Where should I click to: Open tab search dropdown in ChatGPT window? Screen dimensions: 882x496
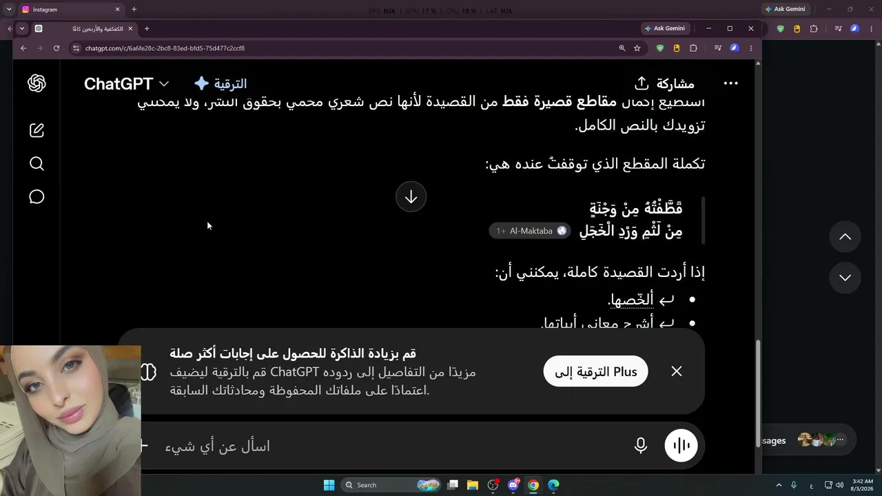pyautogui.click(x=22, y=28)
